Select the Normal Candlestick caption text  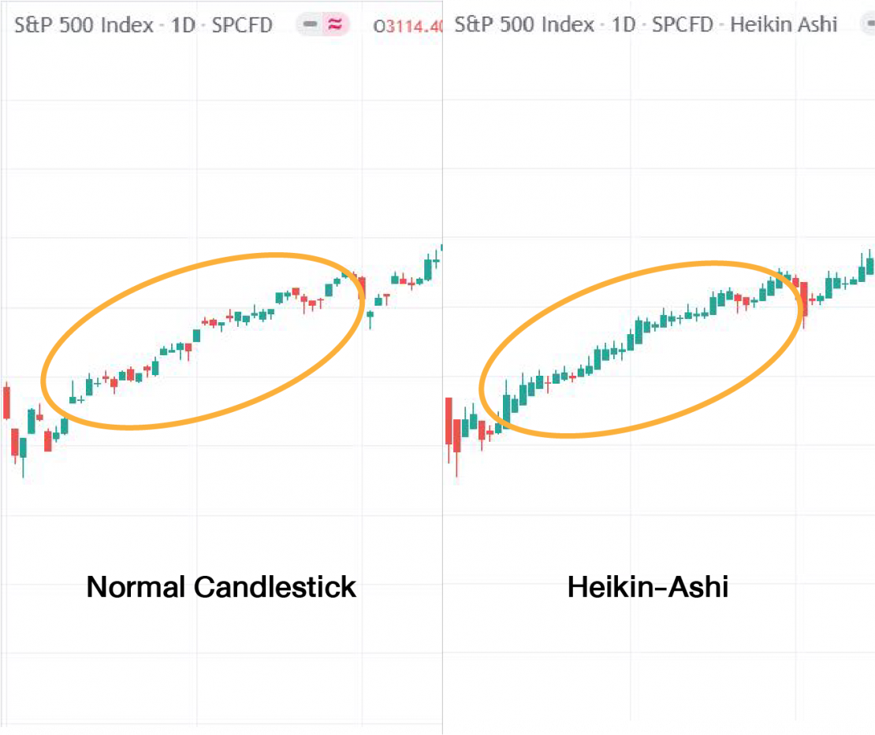coord(221,587)
